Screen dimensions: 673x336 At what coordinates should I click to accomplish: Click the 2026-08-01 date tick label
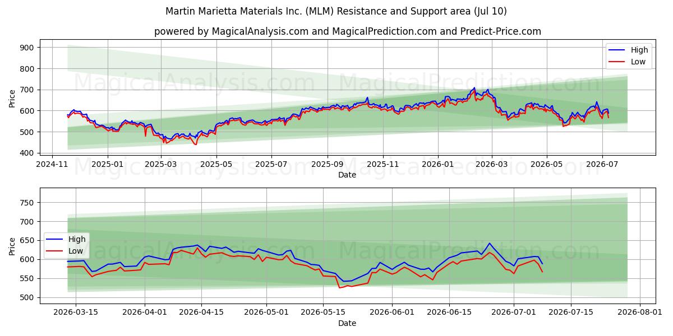tap(640, 312)
